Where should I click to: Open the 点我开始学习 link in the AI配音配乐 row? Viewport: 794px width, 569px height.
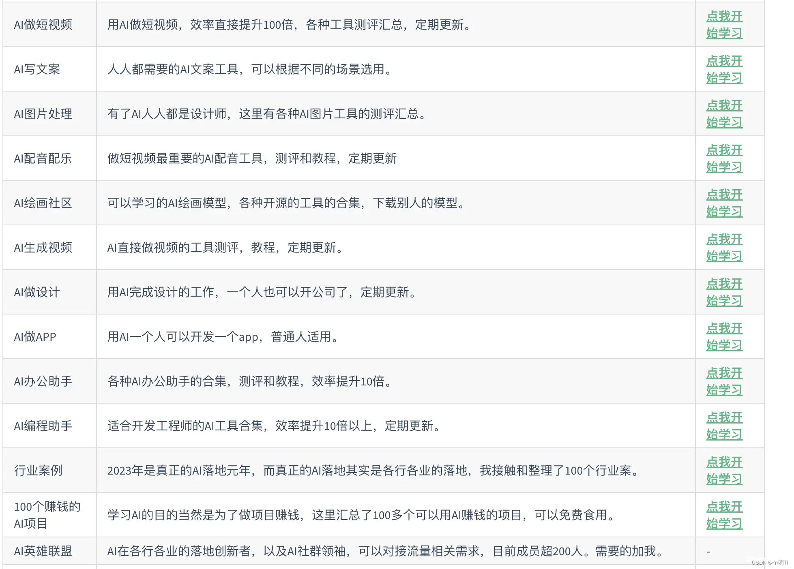click(724, 158)
